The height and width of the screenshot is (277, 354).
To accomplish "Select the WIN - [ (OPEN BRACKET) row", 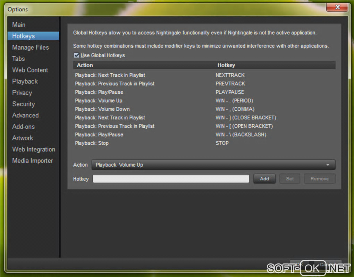I will (x=204, y=126).
